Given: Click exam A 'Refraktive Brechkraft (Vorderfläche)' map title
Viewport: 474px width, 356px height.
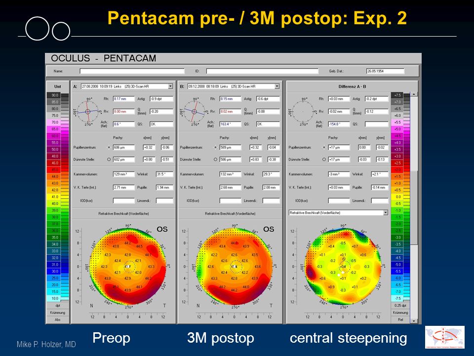Looking at the screenshot, I should point(123,214).
